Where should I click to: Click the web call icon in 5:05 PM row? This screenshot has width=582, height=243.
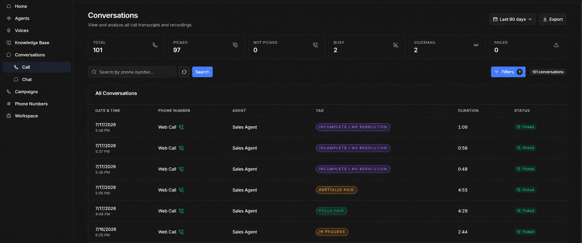click(x=181, y=190)
